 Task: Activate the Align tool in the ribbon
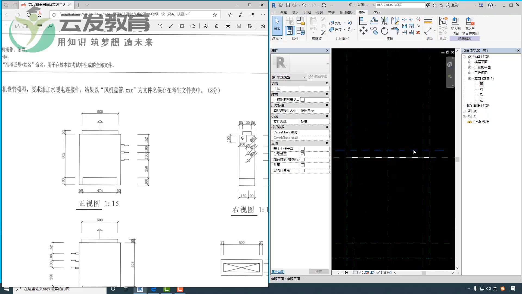363,21
